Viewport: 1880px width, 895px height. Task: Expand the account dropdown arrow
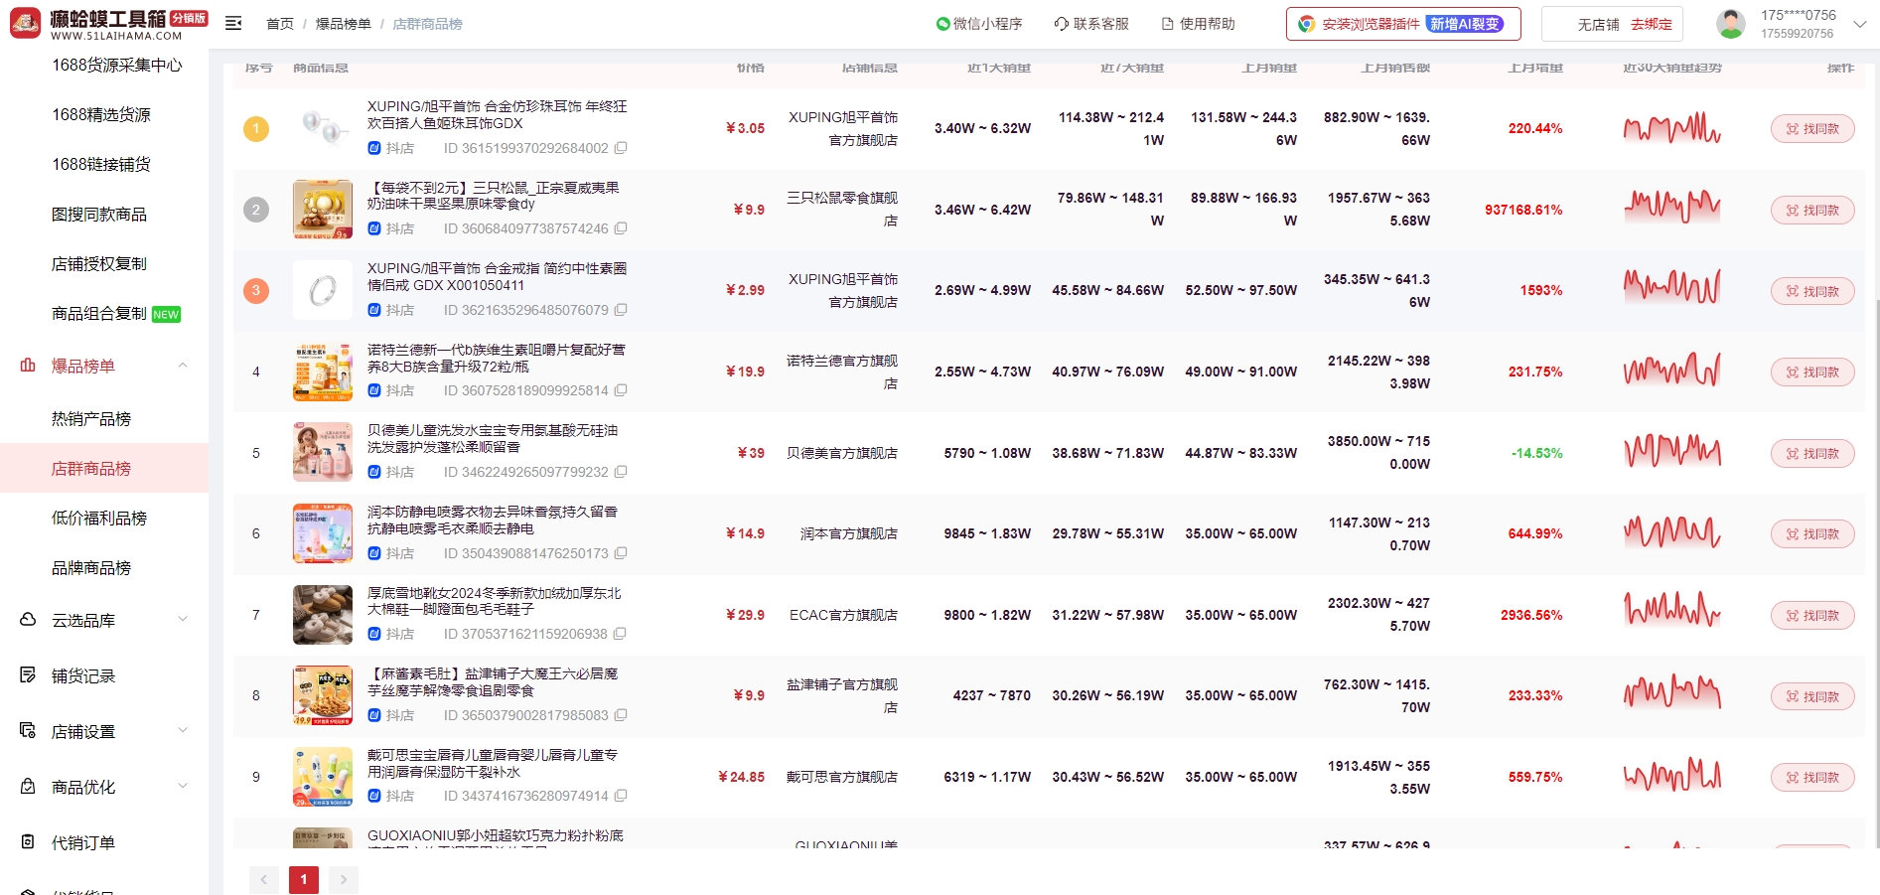[x=1859, y=24]
